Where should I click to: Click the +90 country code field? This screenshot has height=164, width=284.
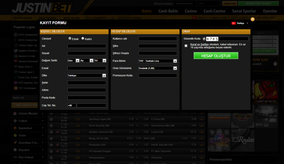(72, 105)
